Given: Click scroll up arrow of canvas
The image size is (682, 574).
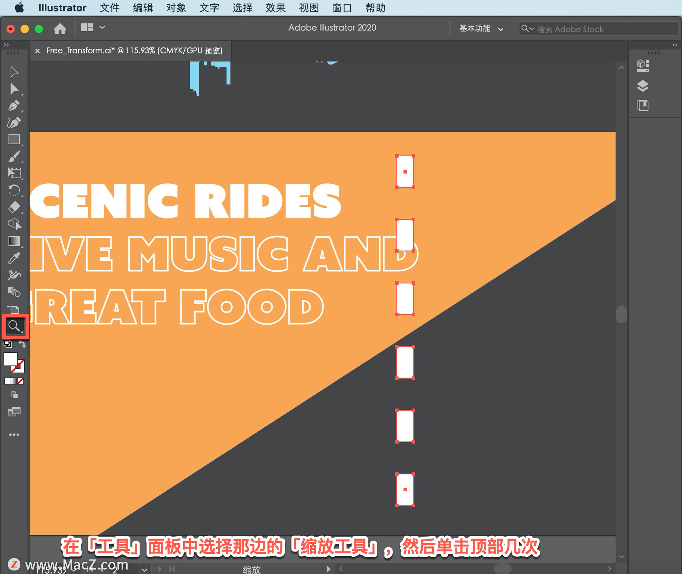Looking at the screenshot, I should pyautogui.click(x=621, y=67).
